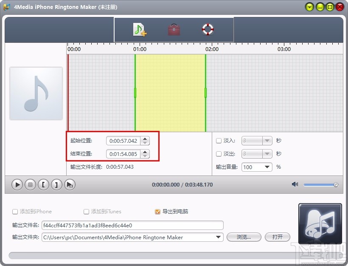Open the 输出音量 percentage dropdown
Screen dimensions: 348x266
(268, 167)
